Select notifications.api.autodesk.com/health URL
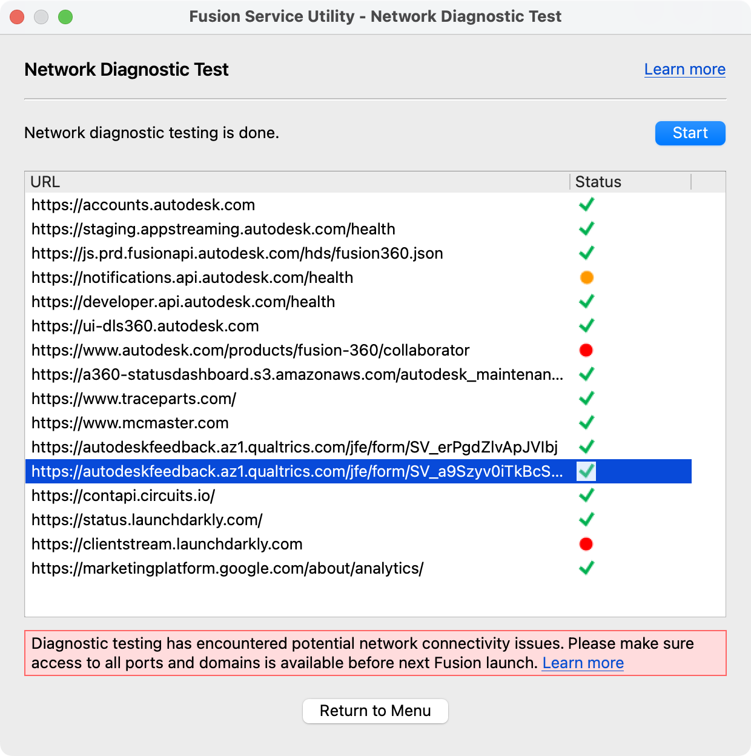The width and height of the screenshot is (751, 756). point(193,278)
